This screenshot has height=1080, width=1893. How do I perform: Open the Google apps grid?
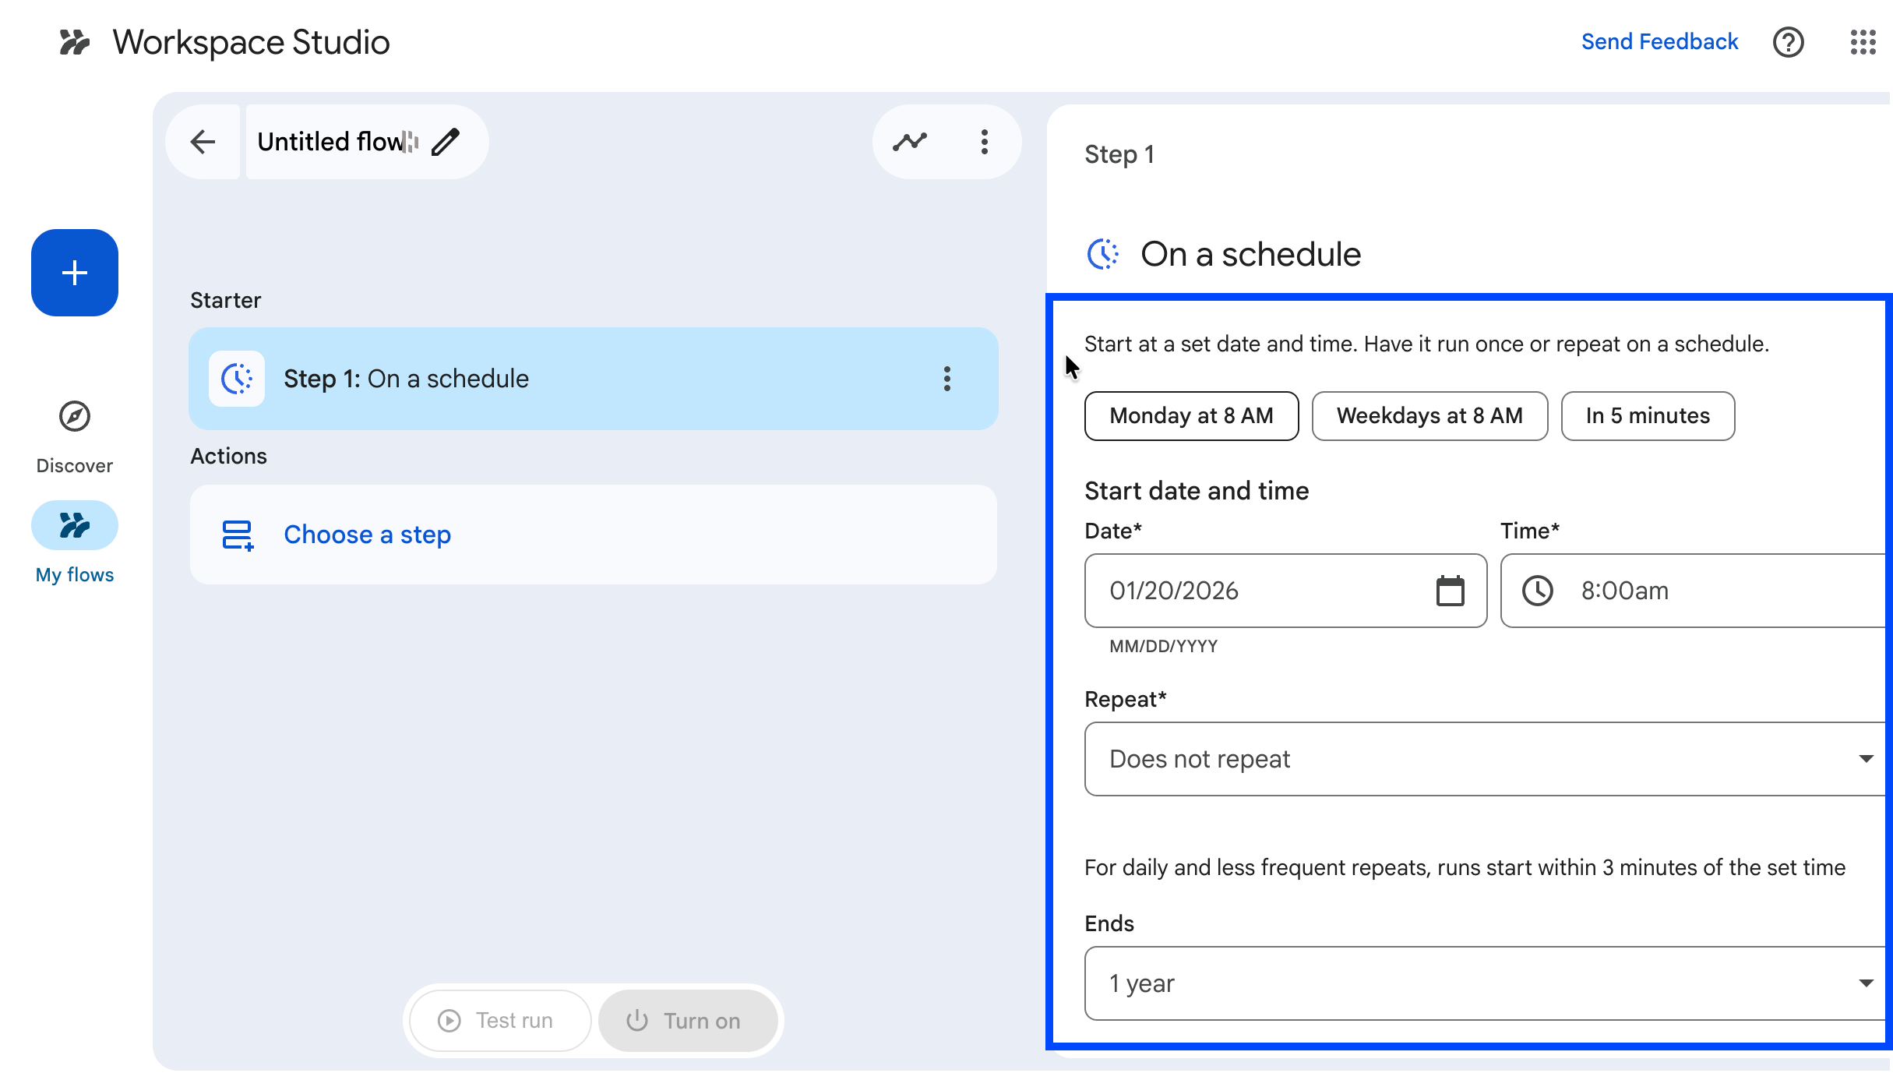click(x=1863, y=42)
